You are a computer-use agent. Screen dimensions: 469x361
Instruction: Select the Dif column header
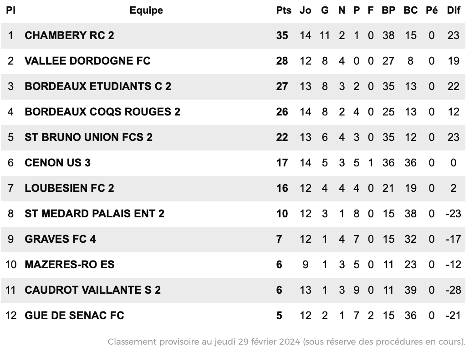[454, 10]
